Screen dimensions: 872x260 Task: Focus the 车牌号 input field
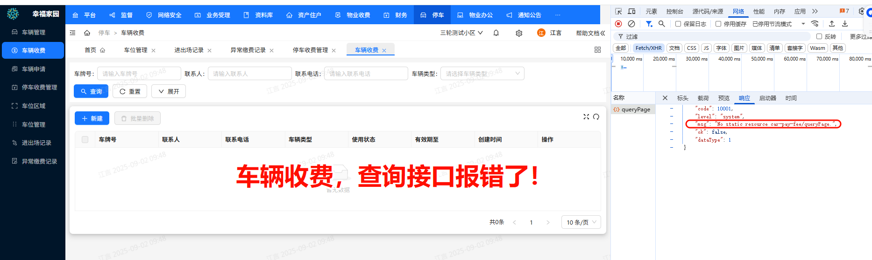click(x=139, y=74)
